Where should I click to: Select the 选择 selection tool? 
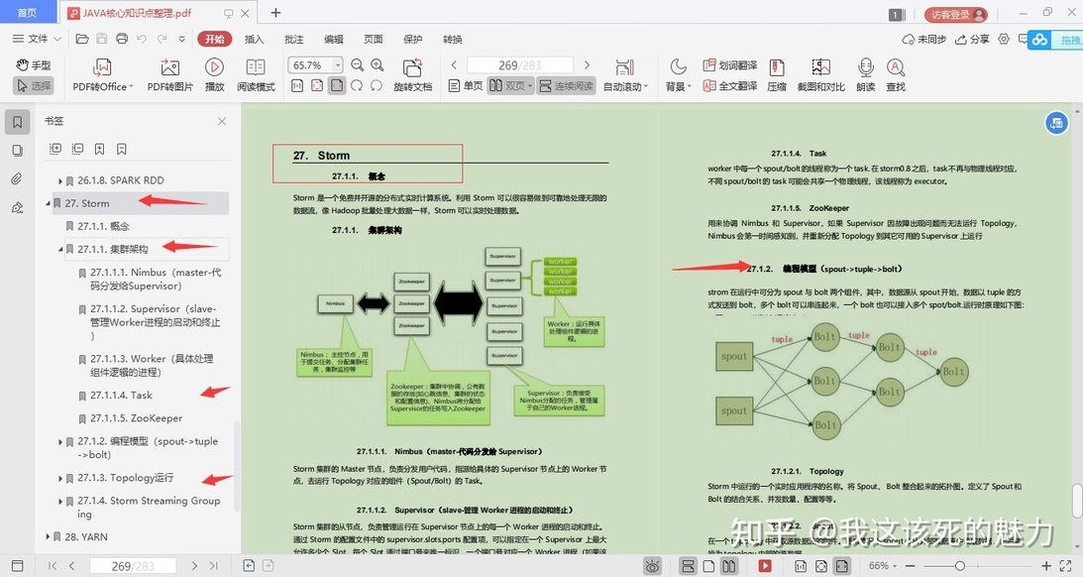point(33,85)
